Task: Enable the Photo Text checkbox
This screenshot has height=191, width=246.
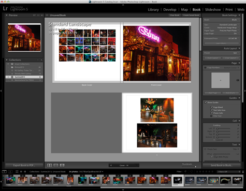Action: [205, 149]
